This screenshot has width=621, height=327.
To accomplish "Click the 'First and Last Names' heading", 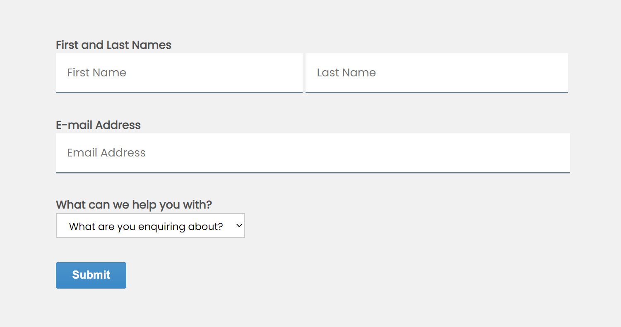I will point(113,45).
